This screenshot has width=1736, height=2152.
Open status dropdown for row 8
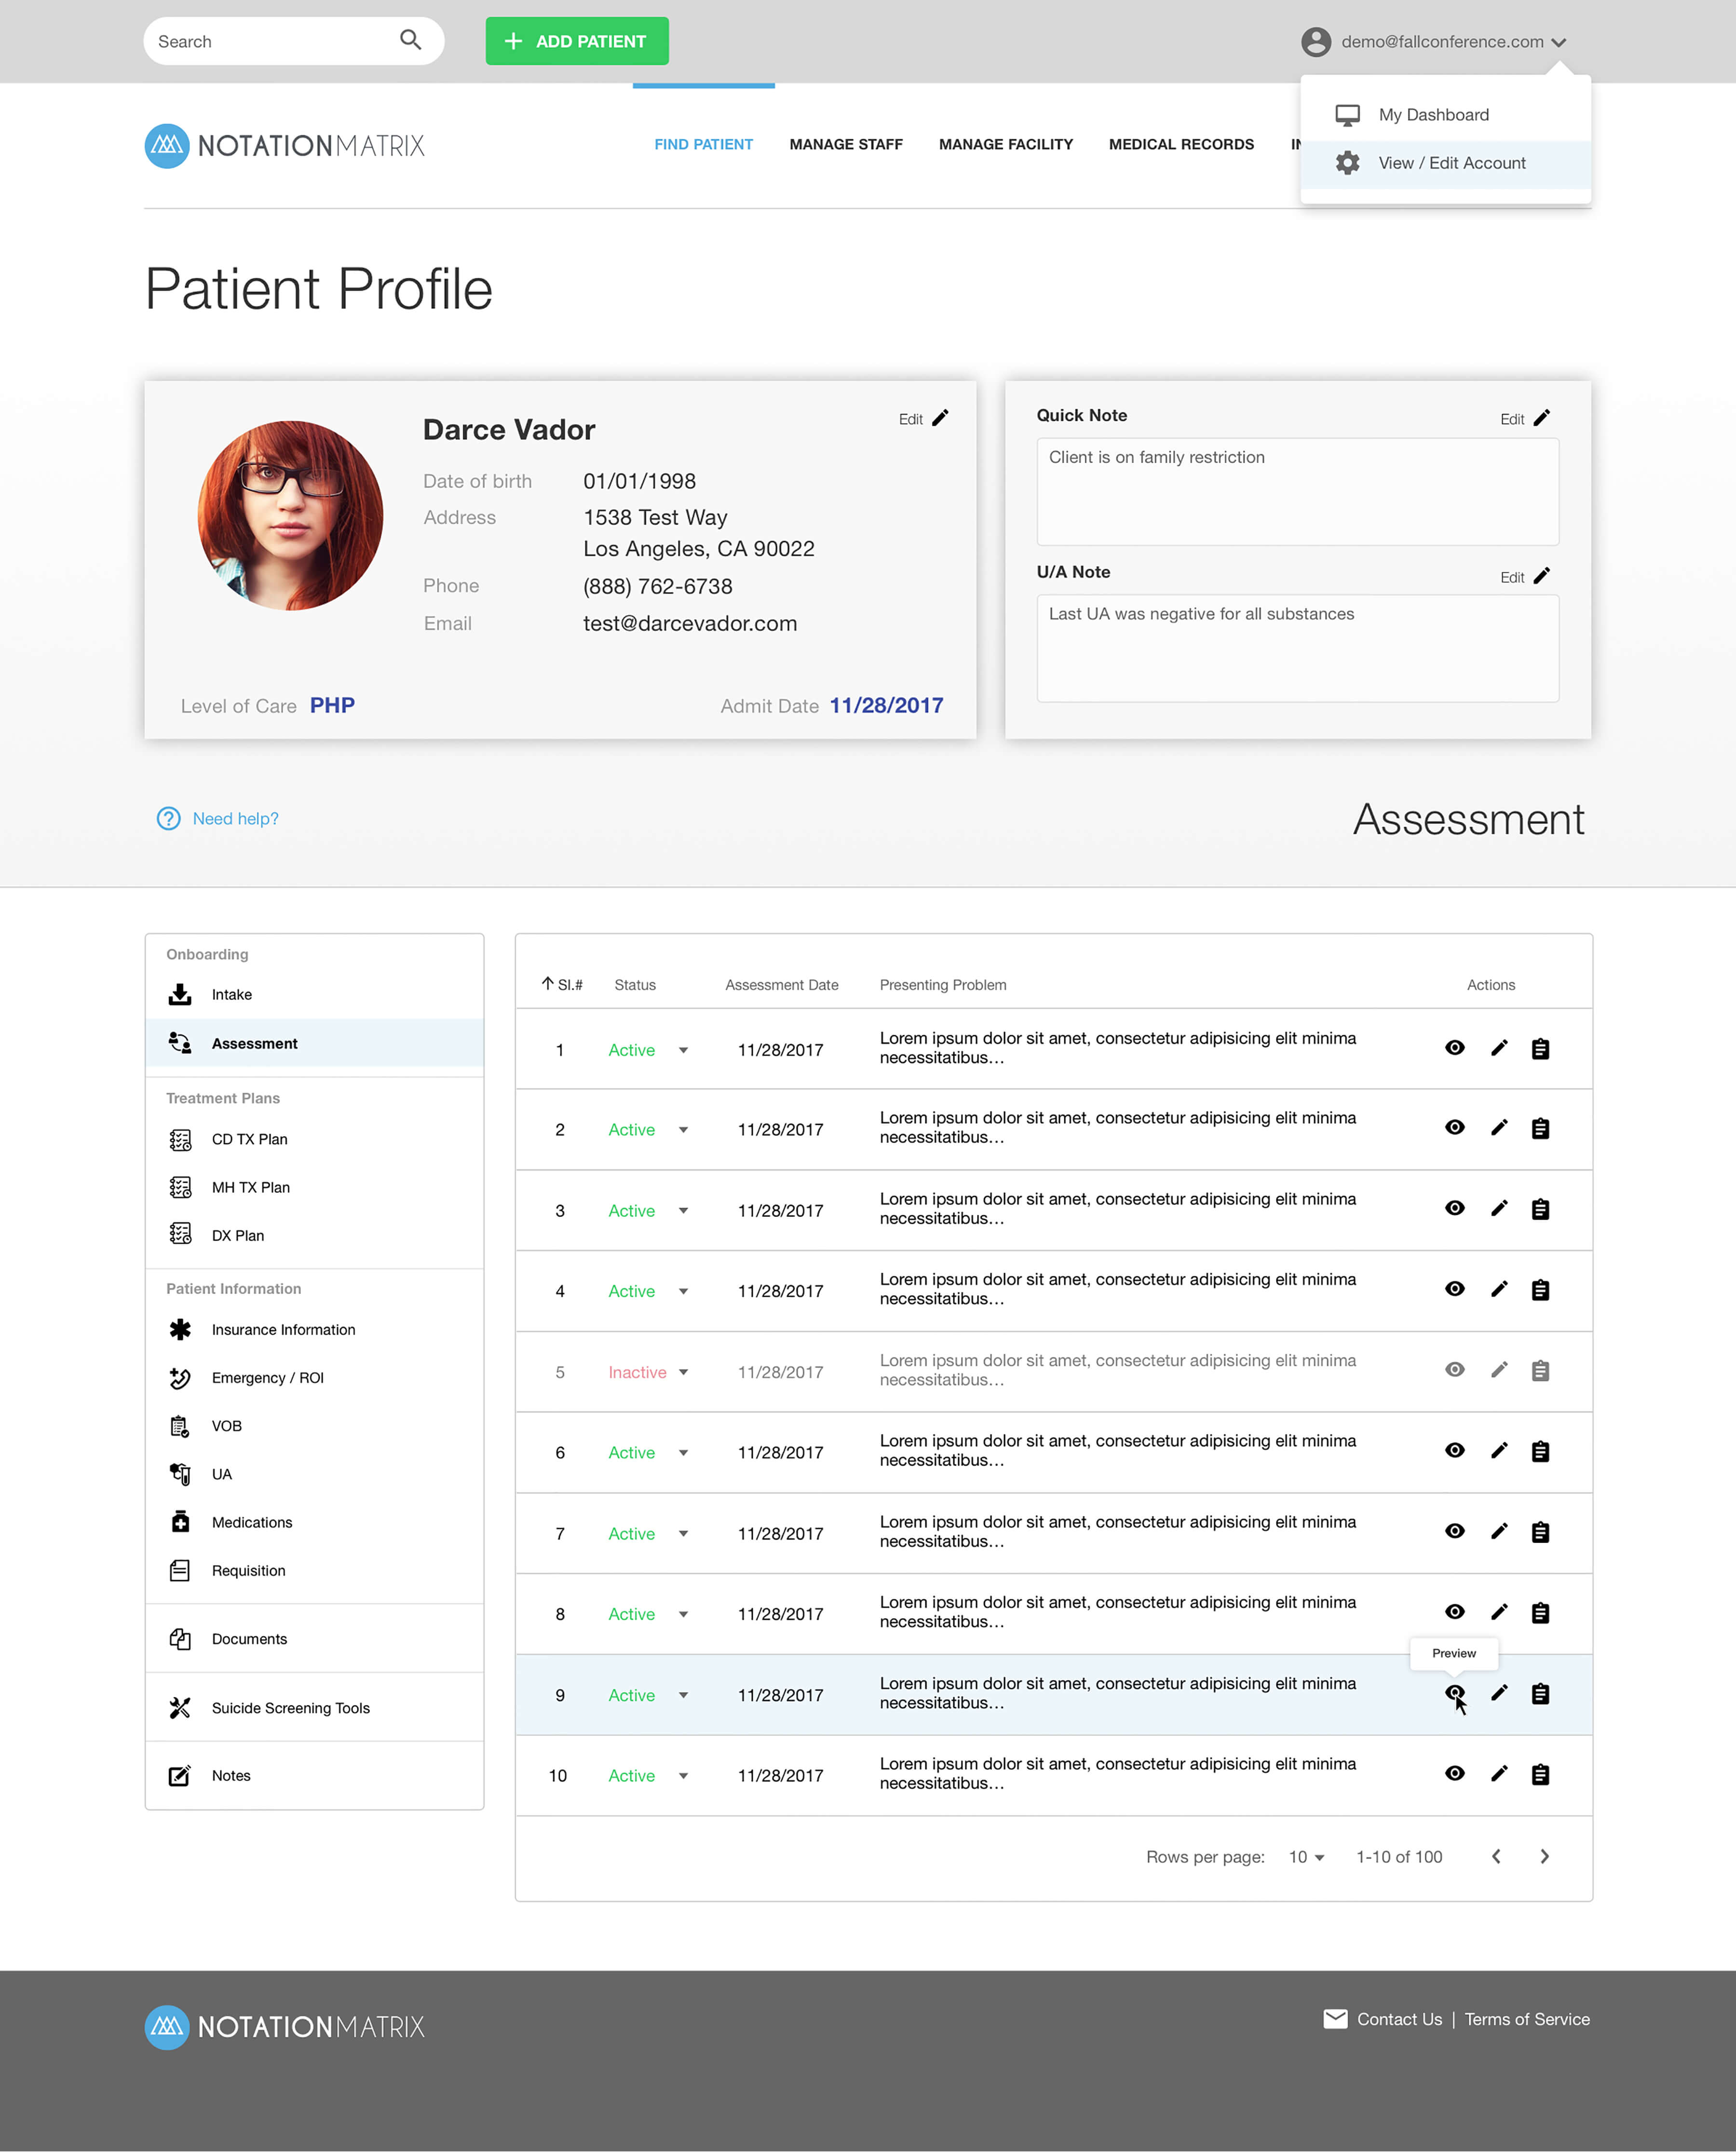tap(683, 1614)
